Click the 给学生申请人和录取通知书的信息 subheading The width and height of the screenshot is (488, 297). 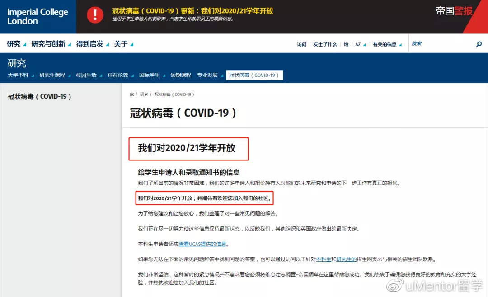(188, 172)
